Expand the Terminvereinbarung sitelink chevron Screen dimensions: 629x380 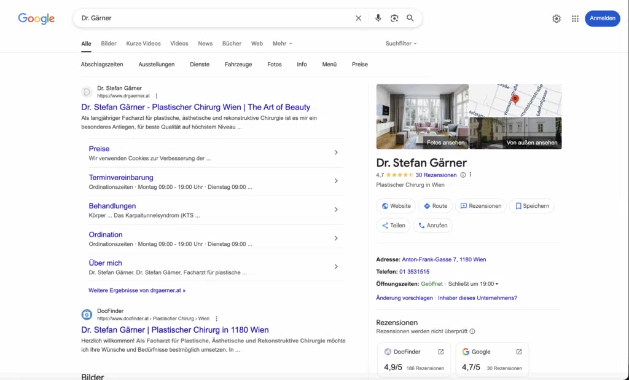pyautogui.click(x=336, y=181)
